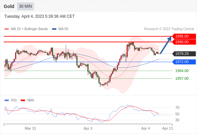Viewport: 197px width, 134px height.
Task: Click the 1957.00 support level label
Action: click(x=182, y=78)
